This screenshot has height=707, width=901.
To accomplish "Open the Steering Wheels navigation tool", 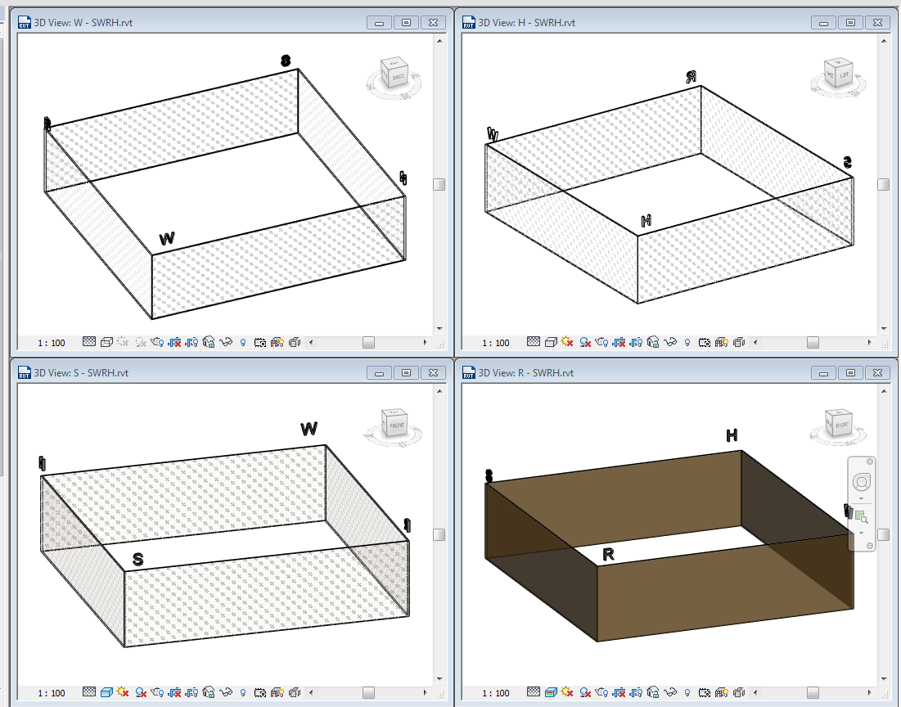I will [861, 482].
